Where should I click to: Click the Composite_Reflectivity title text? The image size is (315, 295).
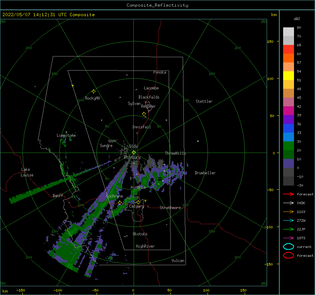(x=157, y=5)
